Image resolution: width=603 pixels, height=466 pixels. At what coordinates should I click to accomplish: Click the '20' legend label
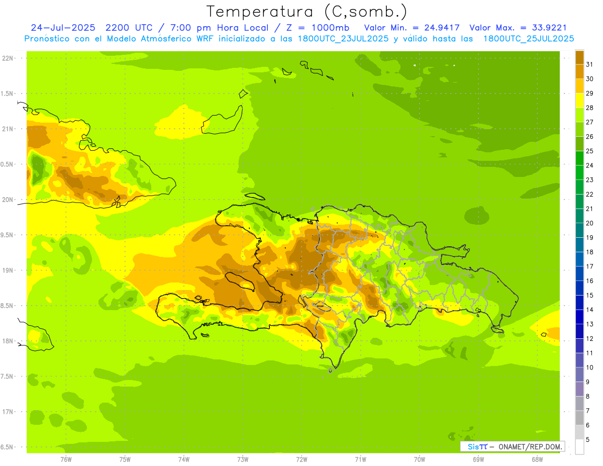pyautogui.click(x=590, y=223)
